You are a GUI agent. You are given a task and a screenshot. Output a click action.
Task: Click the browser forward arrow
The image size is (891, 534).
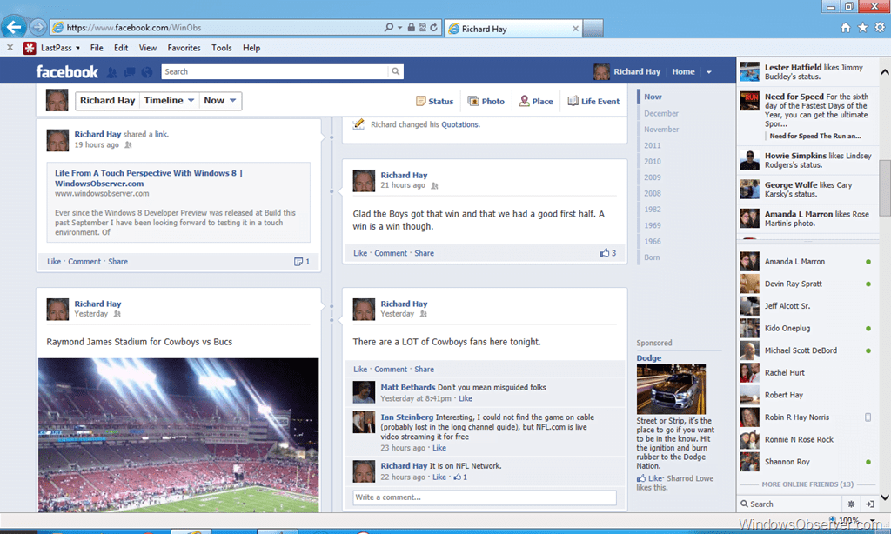pos(38,27)
